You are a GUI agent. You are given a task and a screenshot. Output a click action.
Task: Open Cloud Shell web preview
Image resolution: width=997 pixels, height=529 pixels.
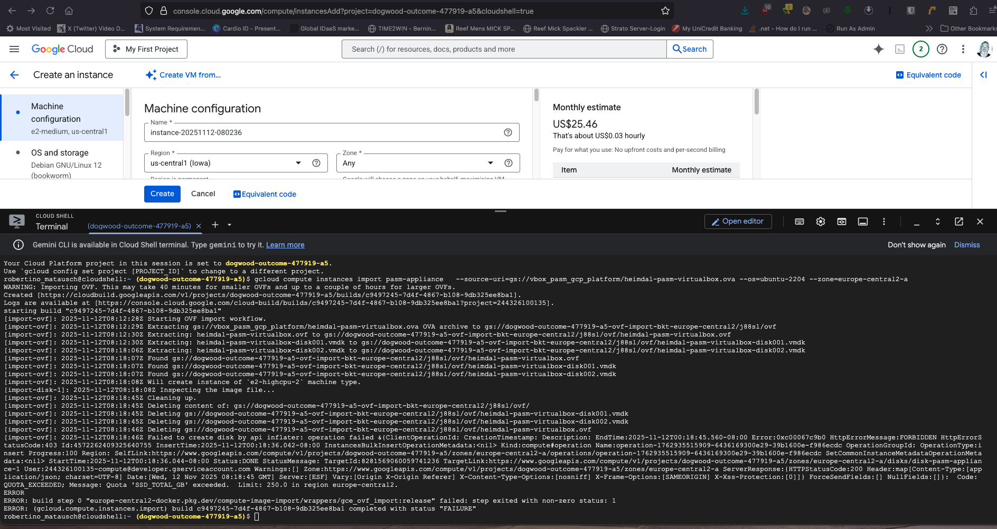coord(842,222)
